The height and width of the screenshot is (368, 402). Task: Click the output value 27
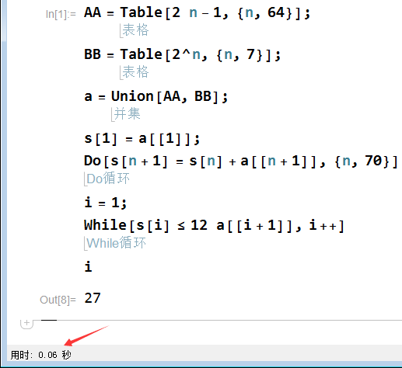pos(93,298)
